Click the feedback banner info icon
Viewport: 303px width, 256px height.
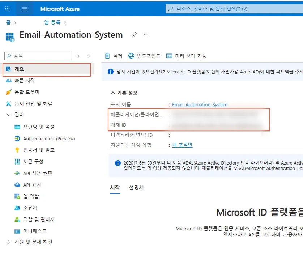coord(111,72)
